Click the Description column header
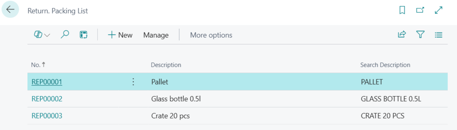The image size is (457, 130). coord(166,65)
